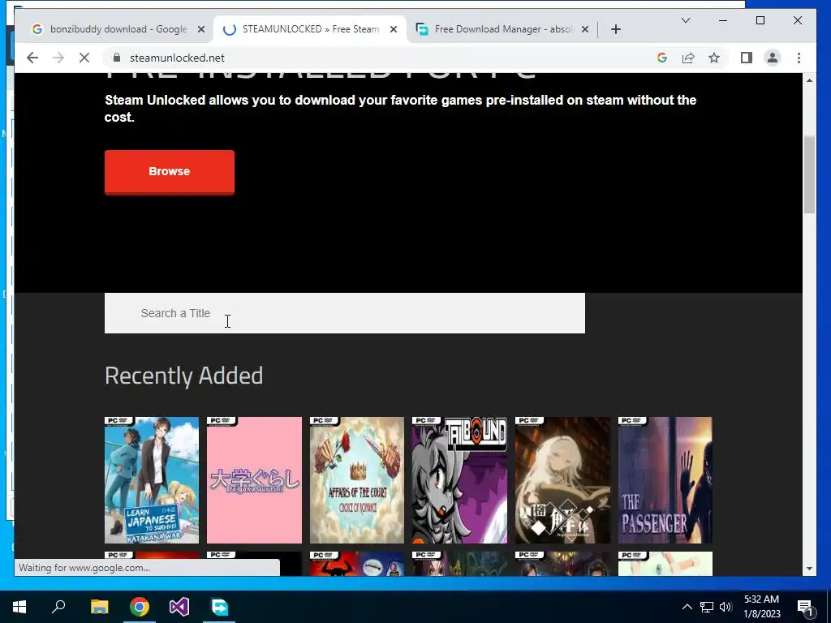Open the Chrome three-dot menu
831x623 pixels.
pyautogui.click(x=799, y=58)
